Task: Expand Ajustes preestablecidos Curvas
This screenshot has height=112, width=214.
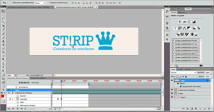Action: tap(173, 44)
